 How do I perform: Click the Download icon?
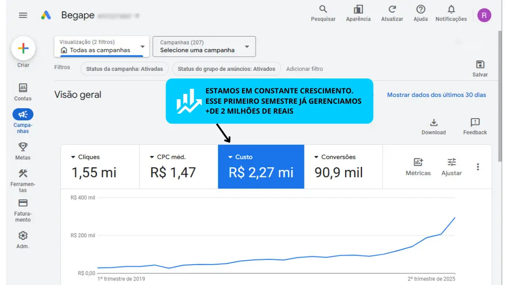433,123
